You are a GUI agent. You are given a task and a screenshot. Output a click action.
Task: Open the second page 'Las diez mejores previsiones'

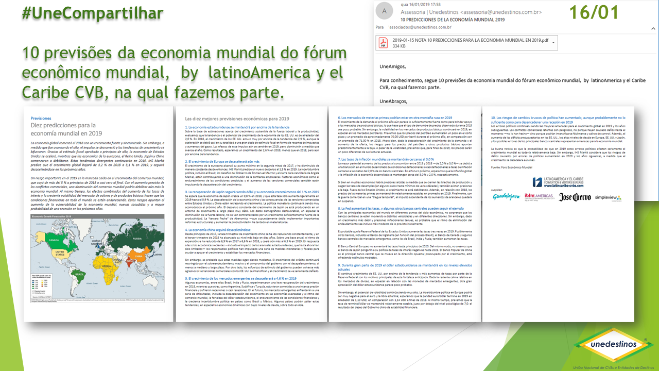[x=252, y=214]
